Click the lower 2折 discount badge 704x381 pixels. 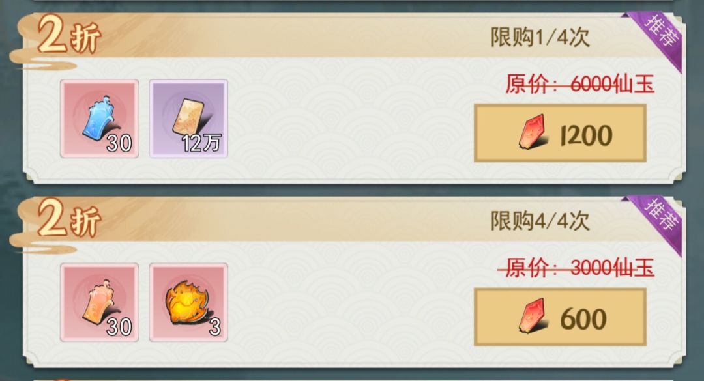pos(69,219)
